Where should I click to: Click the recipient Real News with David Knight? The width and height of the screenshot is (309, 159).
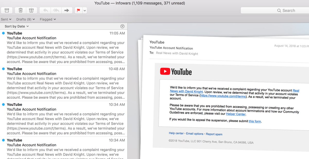(x=177, y=53)
